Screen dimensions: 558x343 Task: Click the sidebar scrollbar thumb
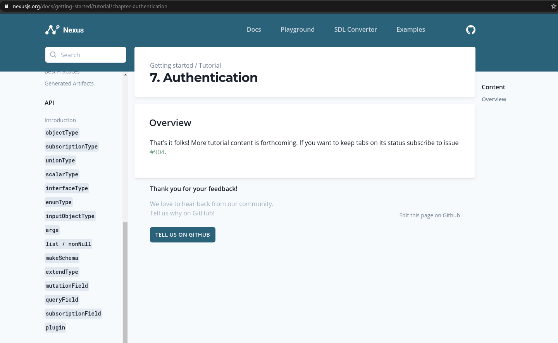point(125,282)
